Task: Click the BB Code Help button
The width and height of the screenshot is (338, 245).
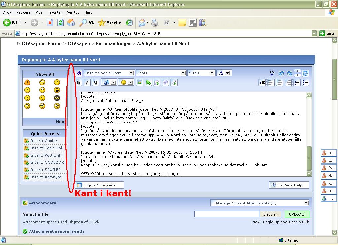Action: (289, 185)
